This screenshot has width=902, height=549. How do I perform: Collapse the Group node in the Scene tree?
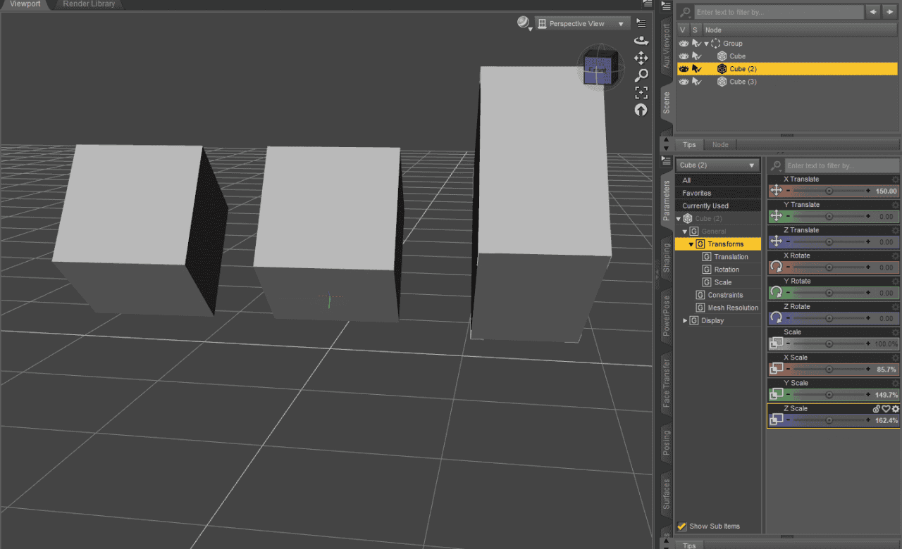click(x=706, y=43)
